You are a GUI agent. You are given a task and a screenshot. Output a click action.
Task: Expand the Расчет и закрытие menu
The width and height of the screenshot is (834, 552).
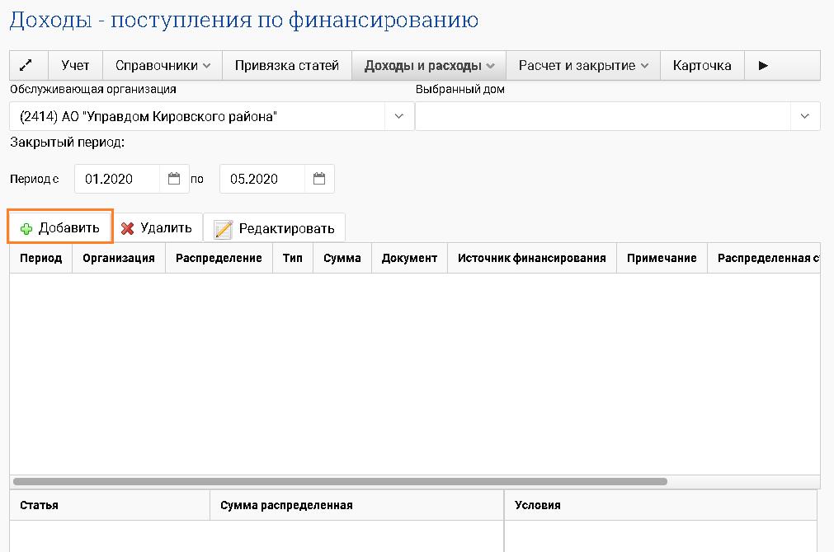tap(583, 66)
